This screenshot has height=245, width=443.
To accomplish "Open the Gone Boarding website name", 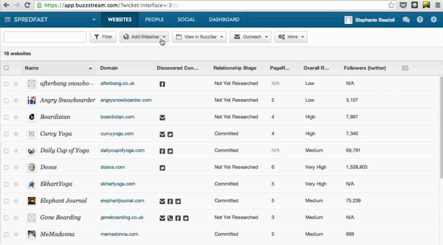I will pyautogui.click(x=60, y=217).
